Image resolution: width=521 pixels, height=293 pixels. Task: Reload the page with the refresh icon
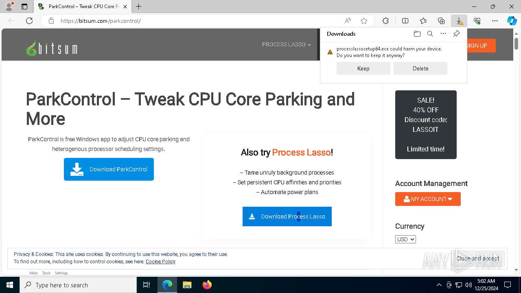coord(29,21)
